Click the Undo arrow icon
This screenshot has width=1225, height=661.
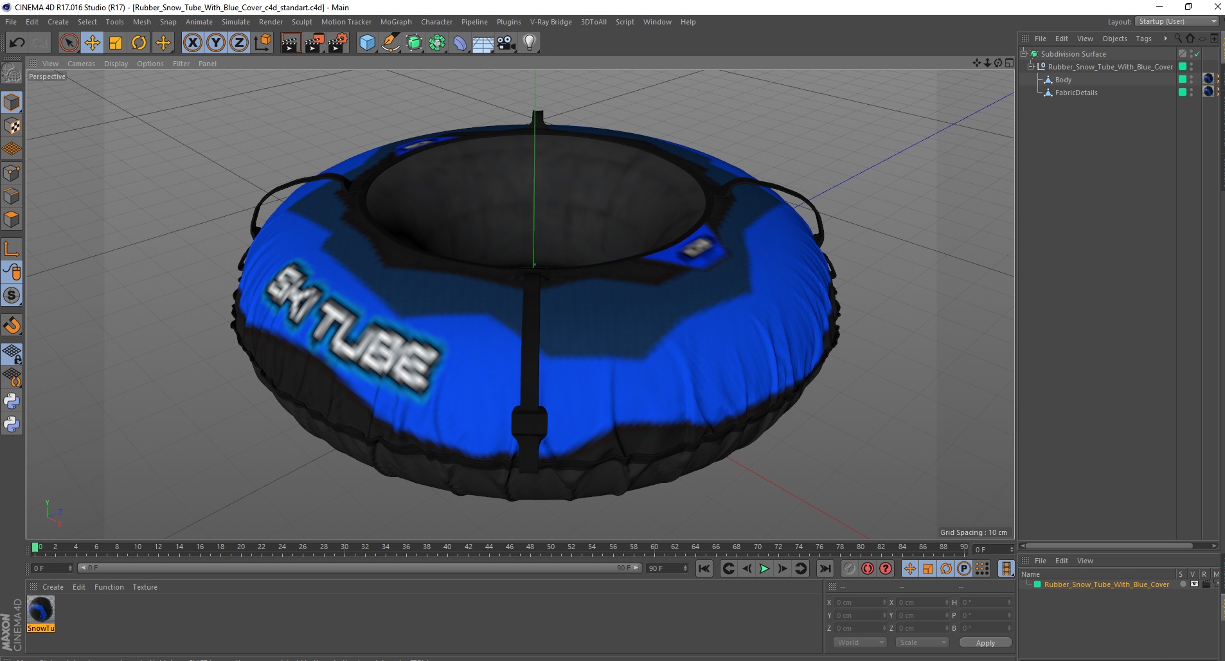tap(17, 43)
